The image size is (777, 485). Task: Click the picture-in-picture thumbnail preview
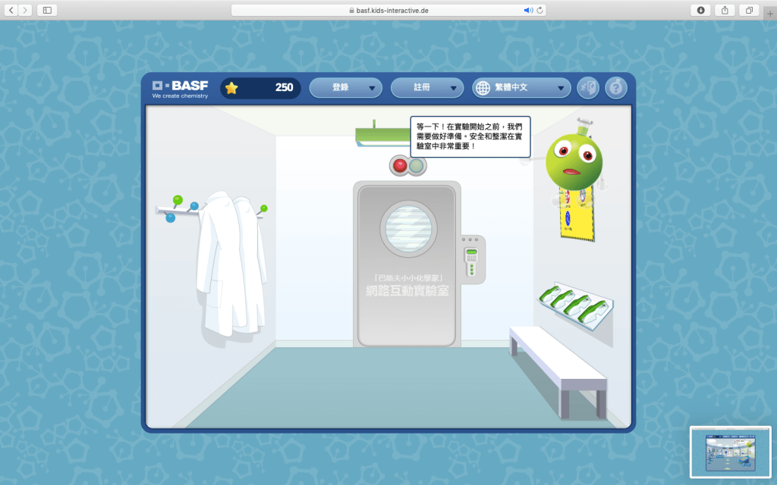(730, 452)
